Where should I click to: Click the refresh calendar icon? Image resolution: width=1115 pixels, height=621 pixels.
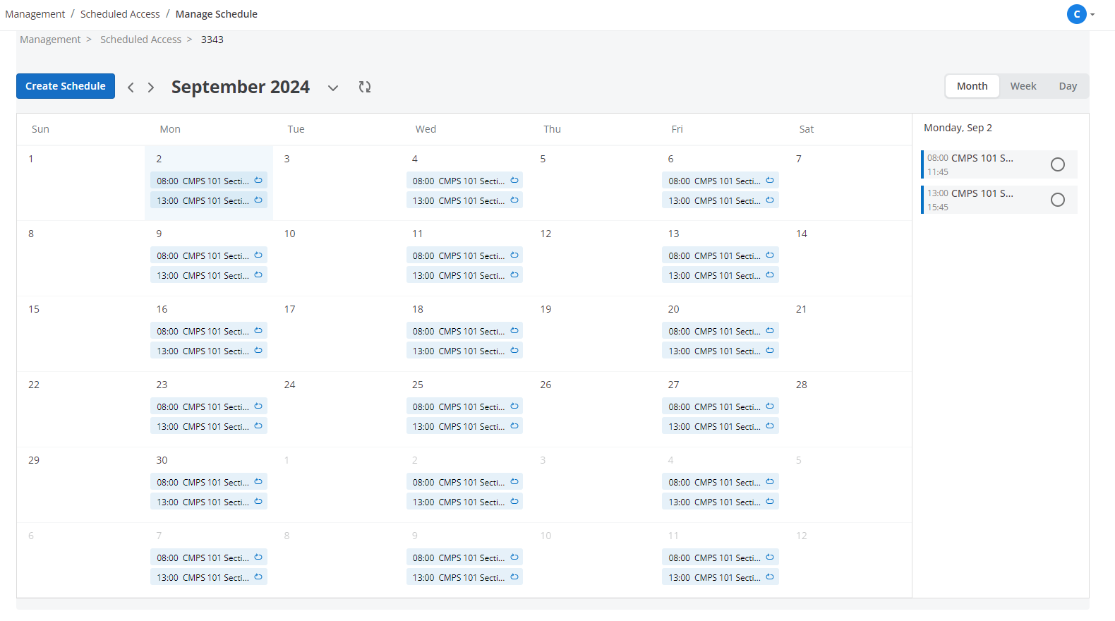pos(364,87)
